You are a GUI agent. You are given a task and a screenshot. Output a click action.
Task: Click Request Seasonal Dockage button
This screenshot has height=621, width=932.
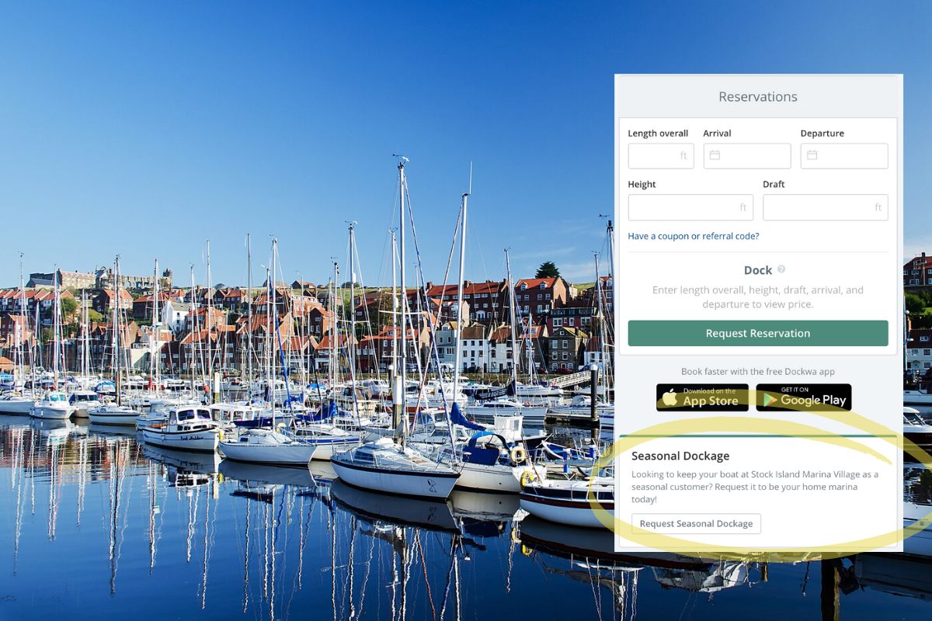[696, 524]
